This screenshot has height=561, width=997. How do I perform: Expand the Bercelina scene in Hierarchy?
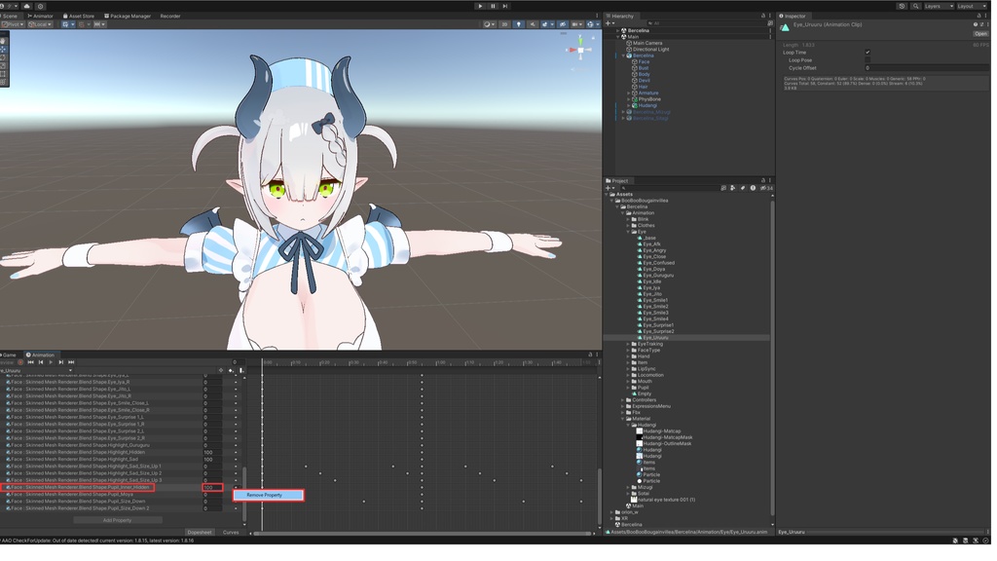(x=617, y=30)
